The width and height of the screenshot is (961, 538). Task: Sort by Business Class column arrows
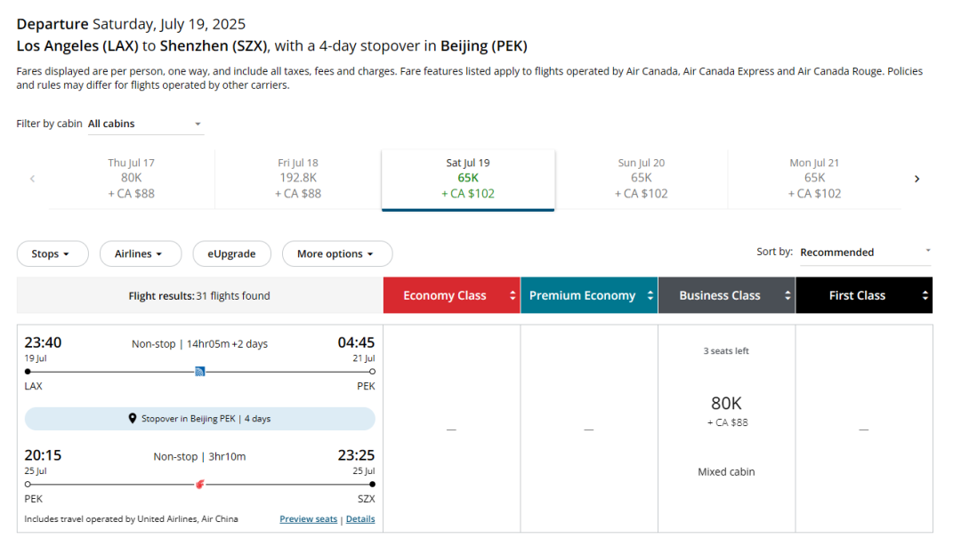pos(787,296)
